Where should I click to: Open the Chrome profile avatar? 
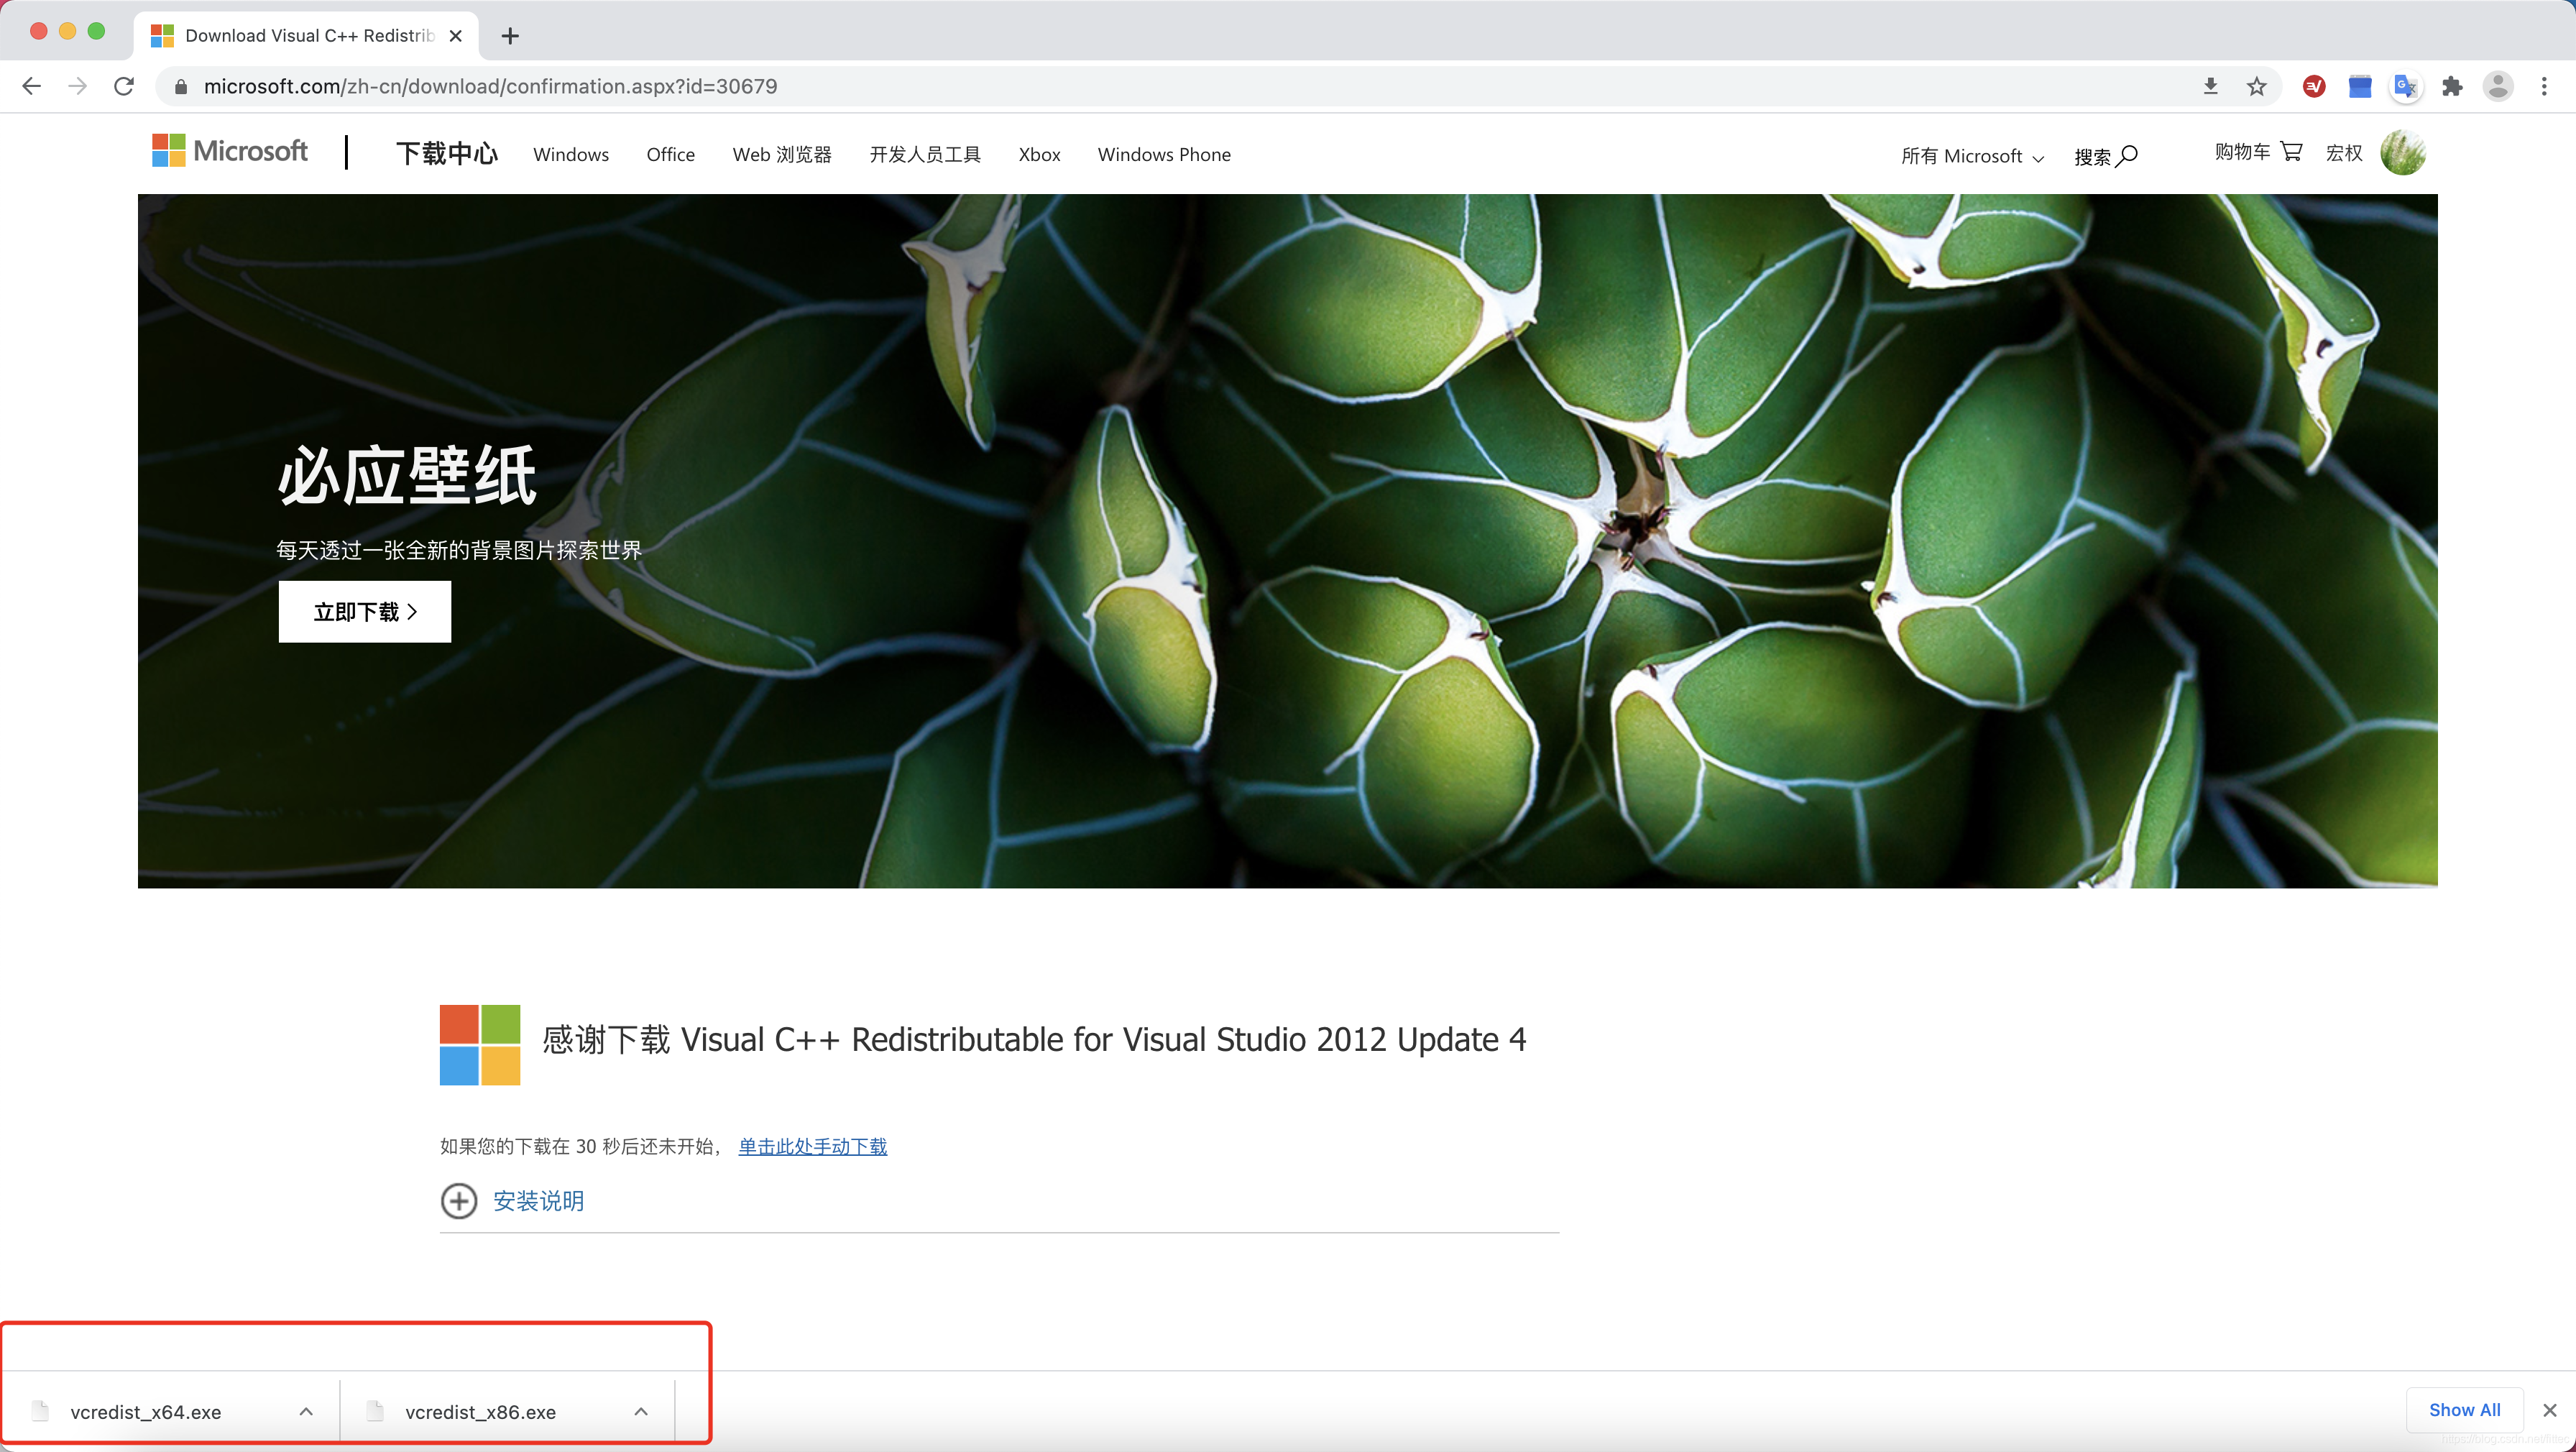[x=2498, y=86]
